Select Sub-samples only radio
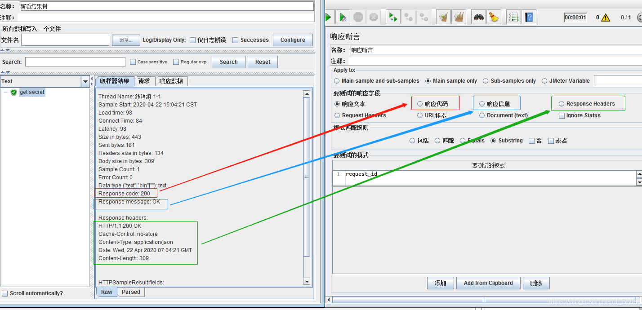 486,81
